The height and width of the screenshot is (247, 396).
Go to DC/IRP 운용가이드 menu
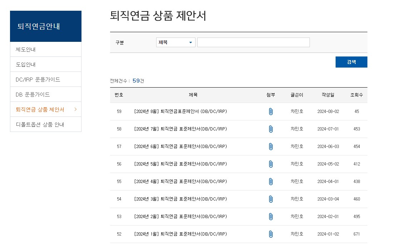click(46, 79)
